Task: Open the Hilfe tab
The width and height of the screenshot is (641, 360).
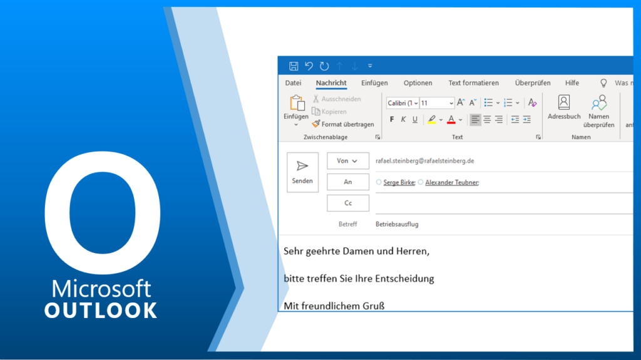Action: (x=572, y=83)
